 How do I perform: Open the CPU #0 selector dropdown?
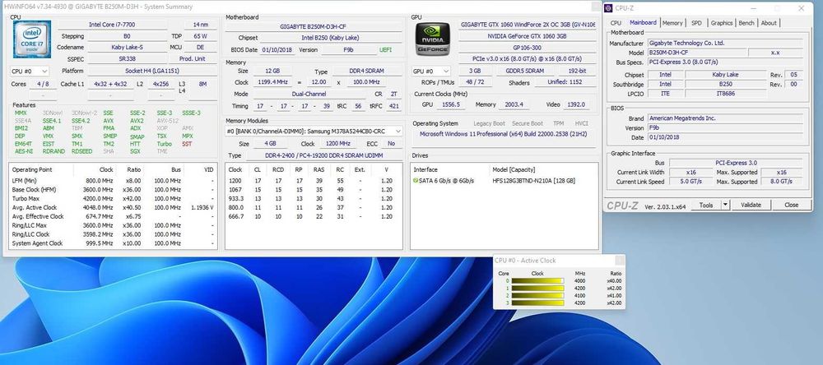coord(30,71)
